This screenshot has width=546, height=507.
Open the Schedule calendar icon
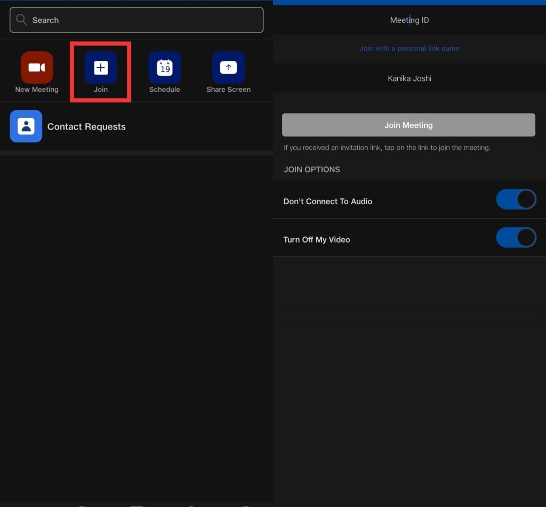(164, 67)
